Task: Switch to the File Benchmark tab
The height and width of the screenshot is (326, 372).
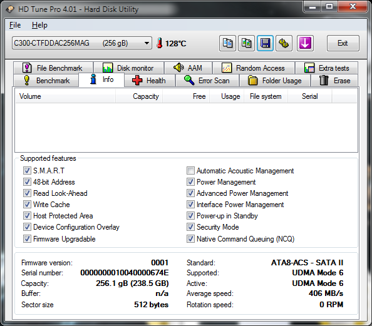Action: tap(53, 68)
